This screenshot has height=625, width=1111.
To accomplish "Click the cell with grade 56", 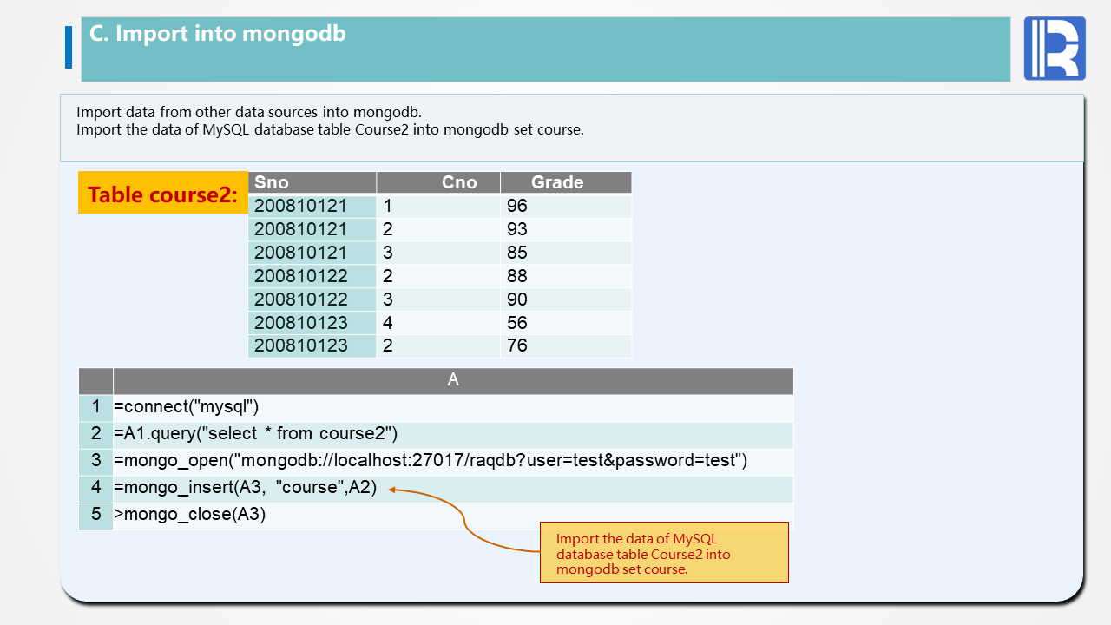I will 566,322.
